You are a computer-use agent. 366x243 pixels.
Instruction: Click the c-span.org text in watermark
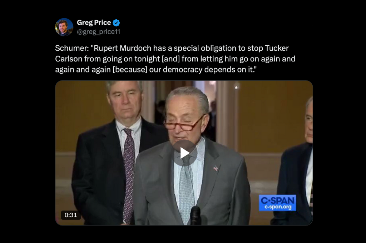[278, 207]
